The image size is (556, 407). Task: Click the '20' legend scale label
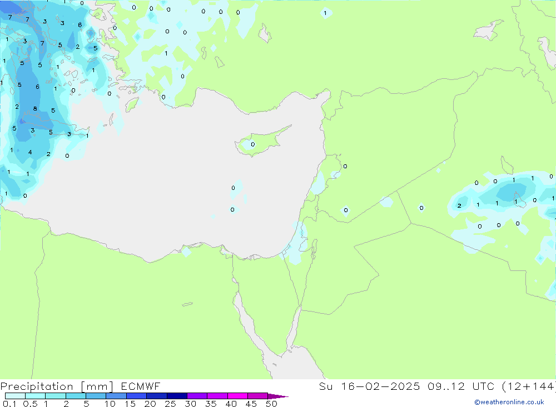(x=150, y=404)
